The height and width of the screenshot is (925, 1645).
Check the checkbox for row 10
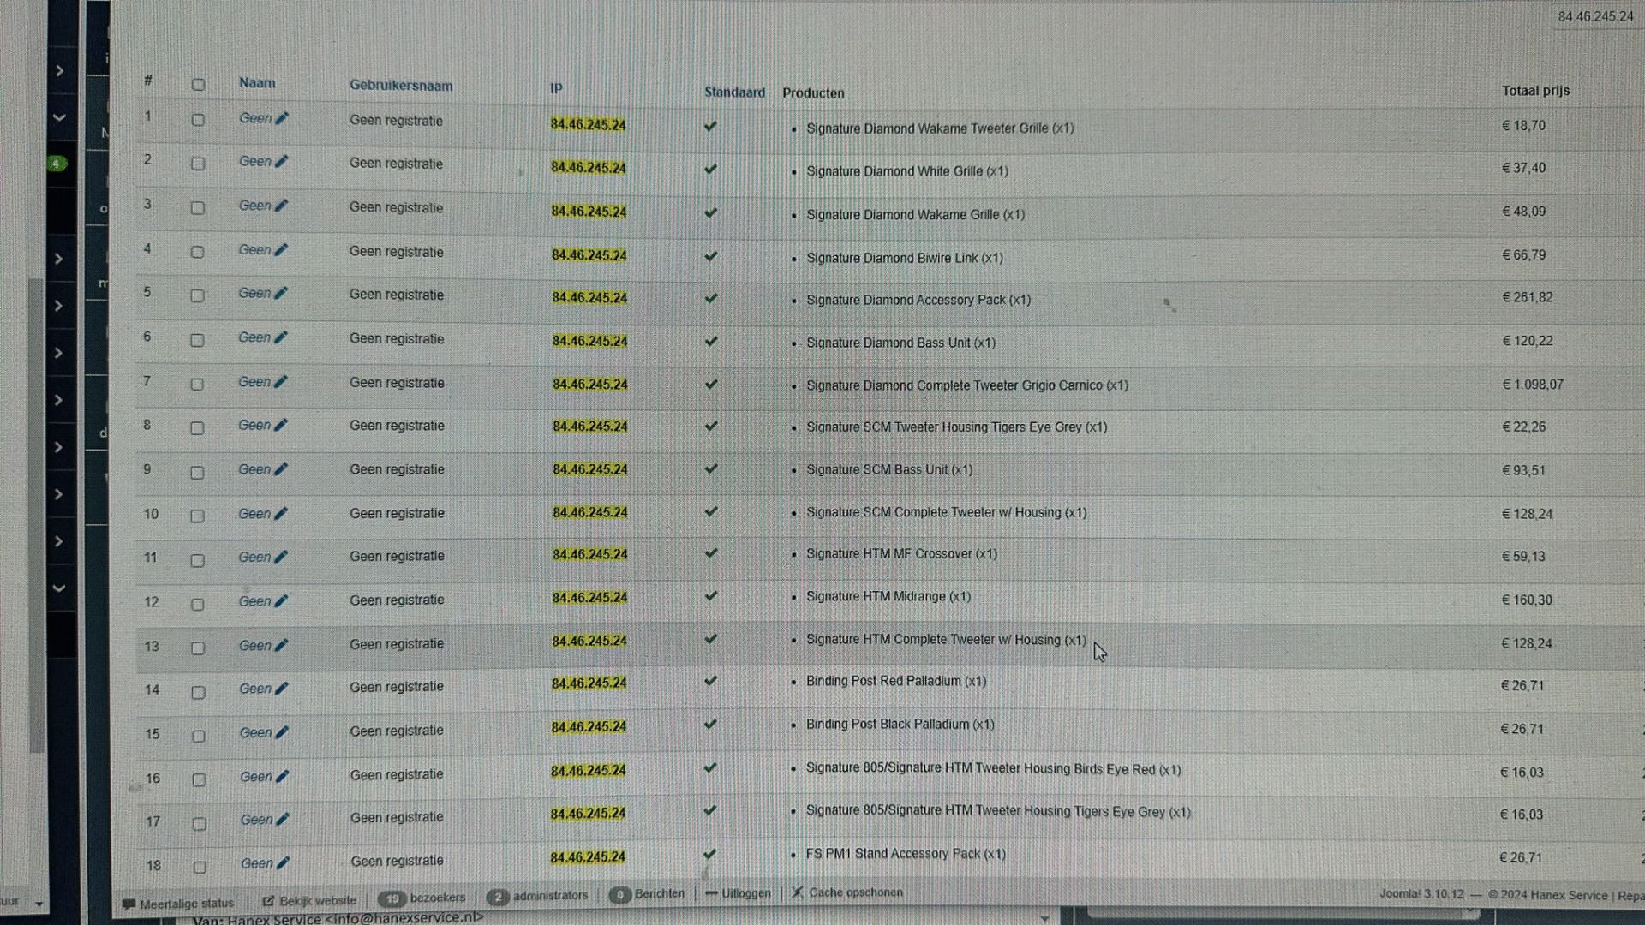tap(197, 516)
